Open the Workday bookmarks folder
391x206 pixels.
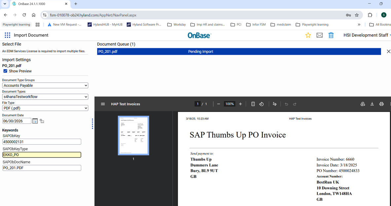point(177,24)
